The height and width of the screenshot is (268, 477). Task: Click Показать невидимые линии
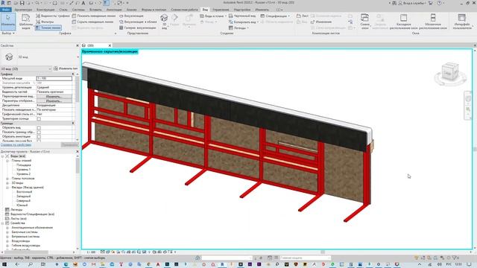(94, 16)
